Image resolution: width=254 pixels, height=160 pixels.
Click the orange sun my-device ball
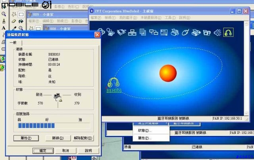click(x=168, y=73)
